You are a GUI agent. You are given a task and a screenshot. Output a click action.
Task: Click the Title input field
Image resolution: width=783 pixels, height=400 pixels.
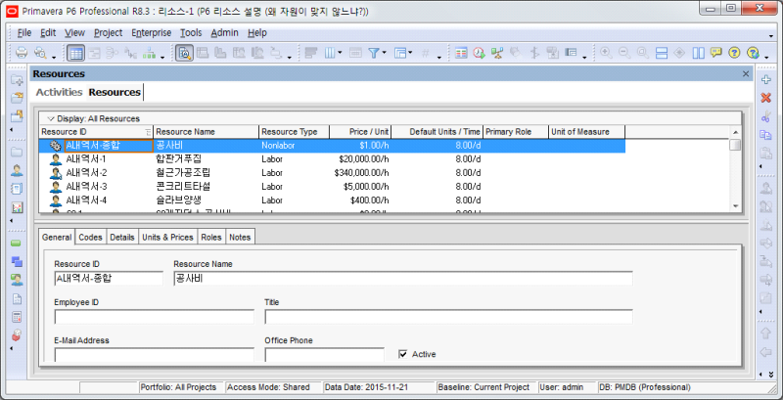[448, 317]
